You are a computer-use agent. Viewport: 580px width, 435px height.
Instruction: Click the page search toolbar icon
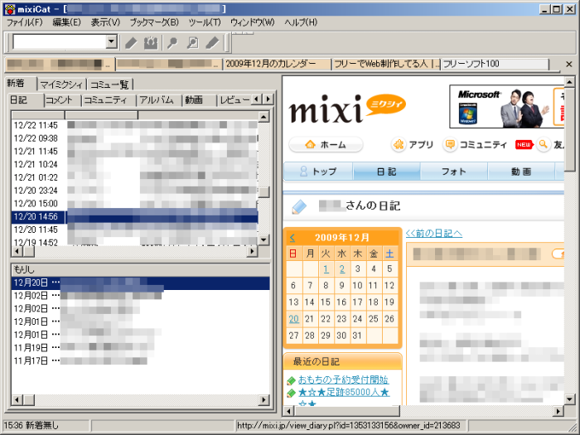tap(192, 43)
